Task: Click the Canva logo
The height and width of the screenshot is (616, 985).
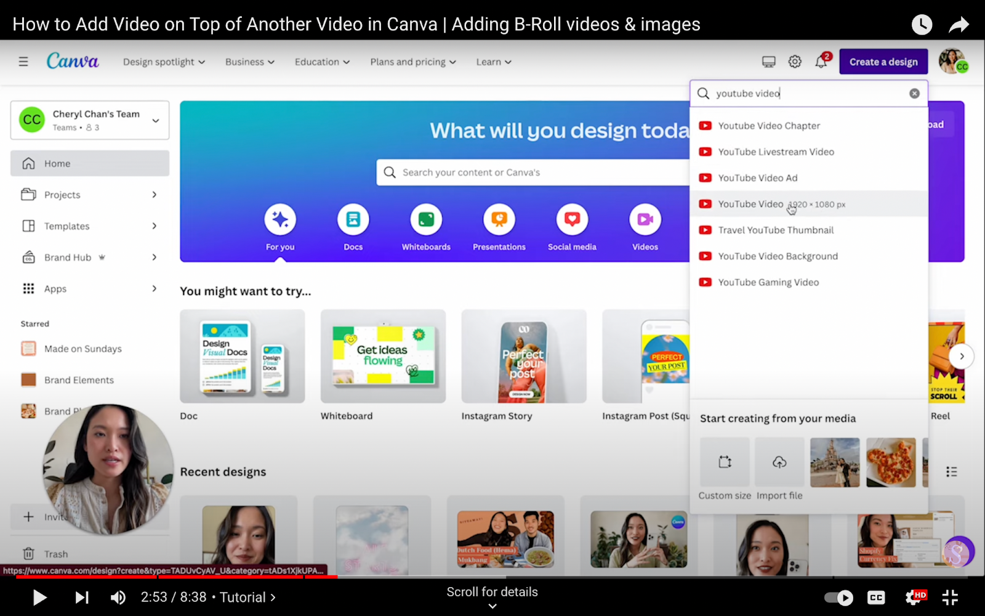Action: tap(73, 61)
